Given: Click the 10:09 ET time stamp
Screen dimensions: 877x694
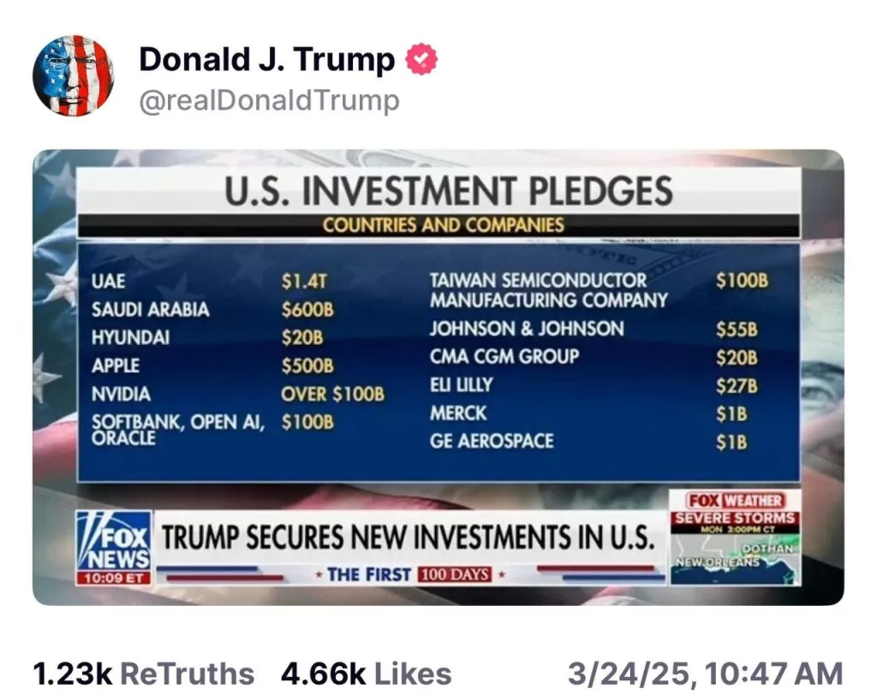Looking at the screenshot, I should click(x=113, y=578).
